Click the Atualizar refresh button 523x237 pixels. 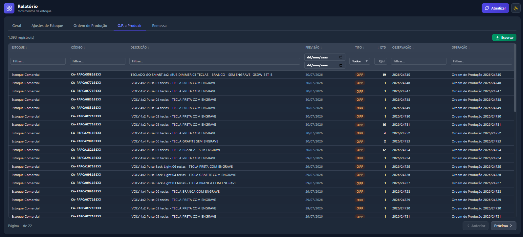point(495,8)
